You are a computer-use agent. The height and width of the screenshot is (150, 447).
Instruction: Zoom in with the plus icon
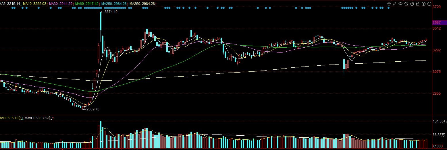click(x=423, y=4)
